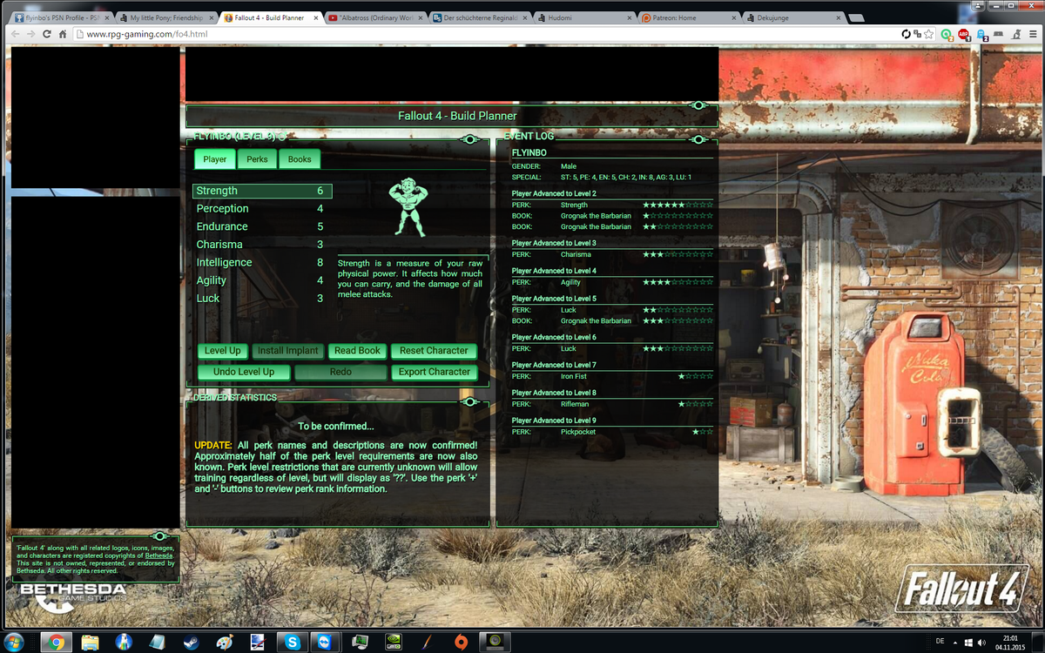Go to the browser home page icon
1045x653 pixels.
click(x=63, y=34)
